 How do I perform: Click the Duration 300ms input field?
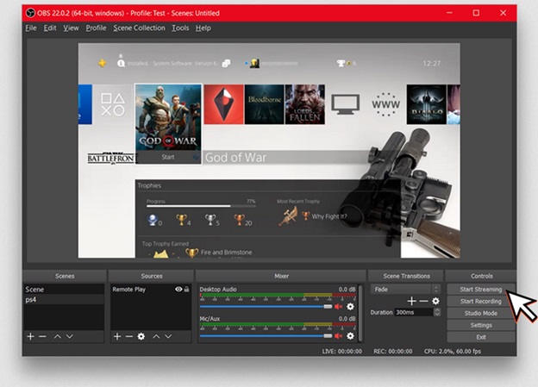point(414,313)
